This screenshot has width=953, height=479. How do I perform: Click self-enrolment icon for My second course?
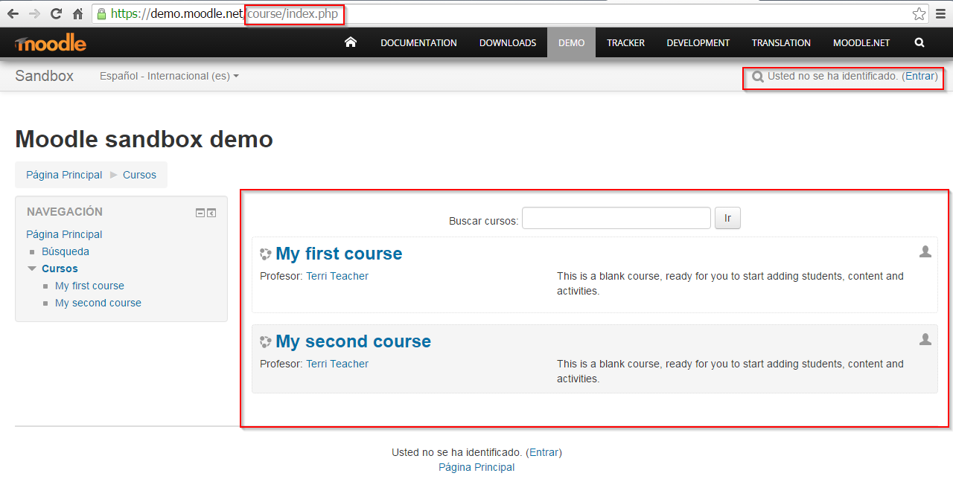point(925,339)
